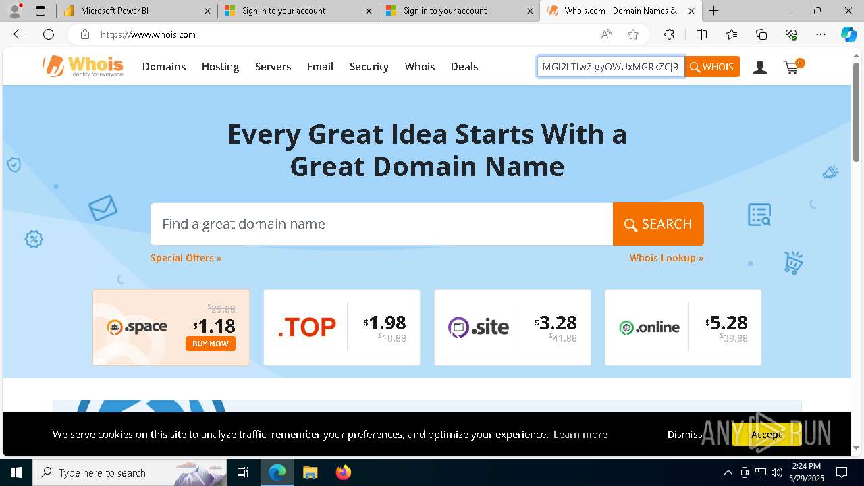
Task: Open the Security menu
Action: pyautogui.click(x=369, y=66)
